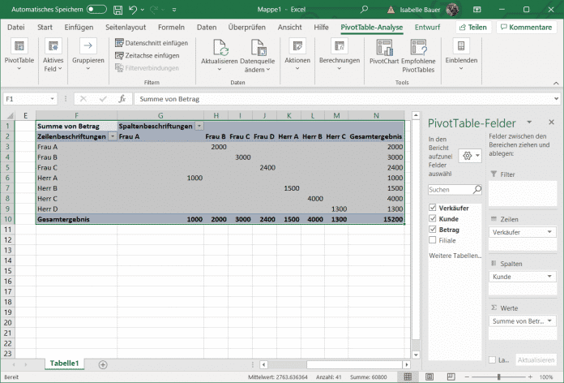Open the Zeilenbeschriftungen filter dropdown

pos(113,136)
